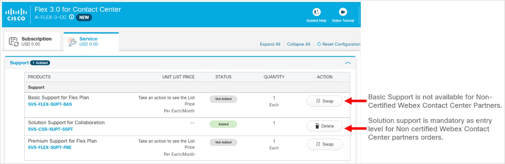Screen dimensions: 505x164
Task: Open Guided Help
Action: coord(316,15)
